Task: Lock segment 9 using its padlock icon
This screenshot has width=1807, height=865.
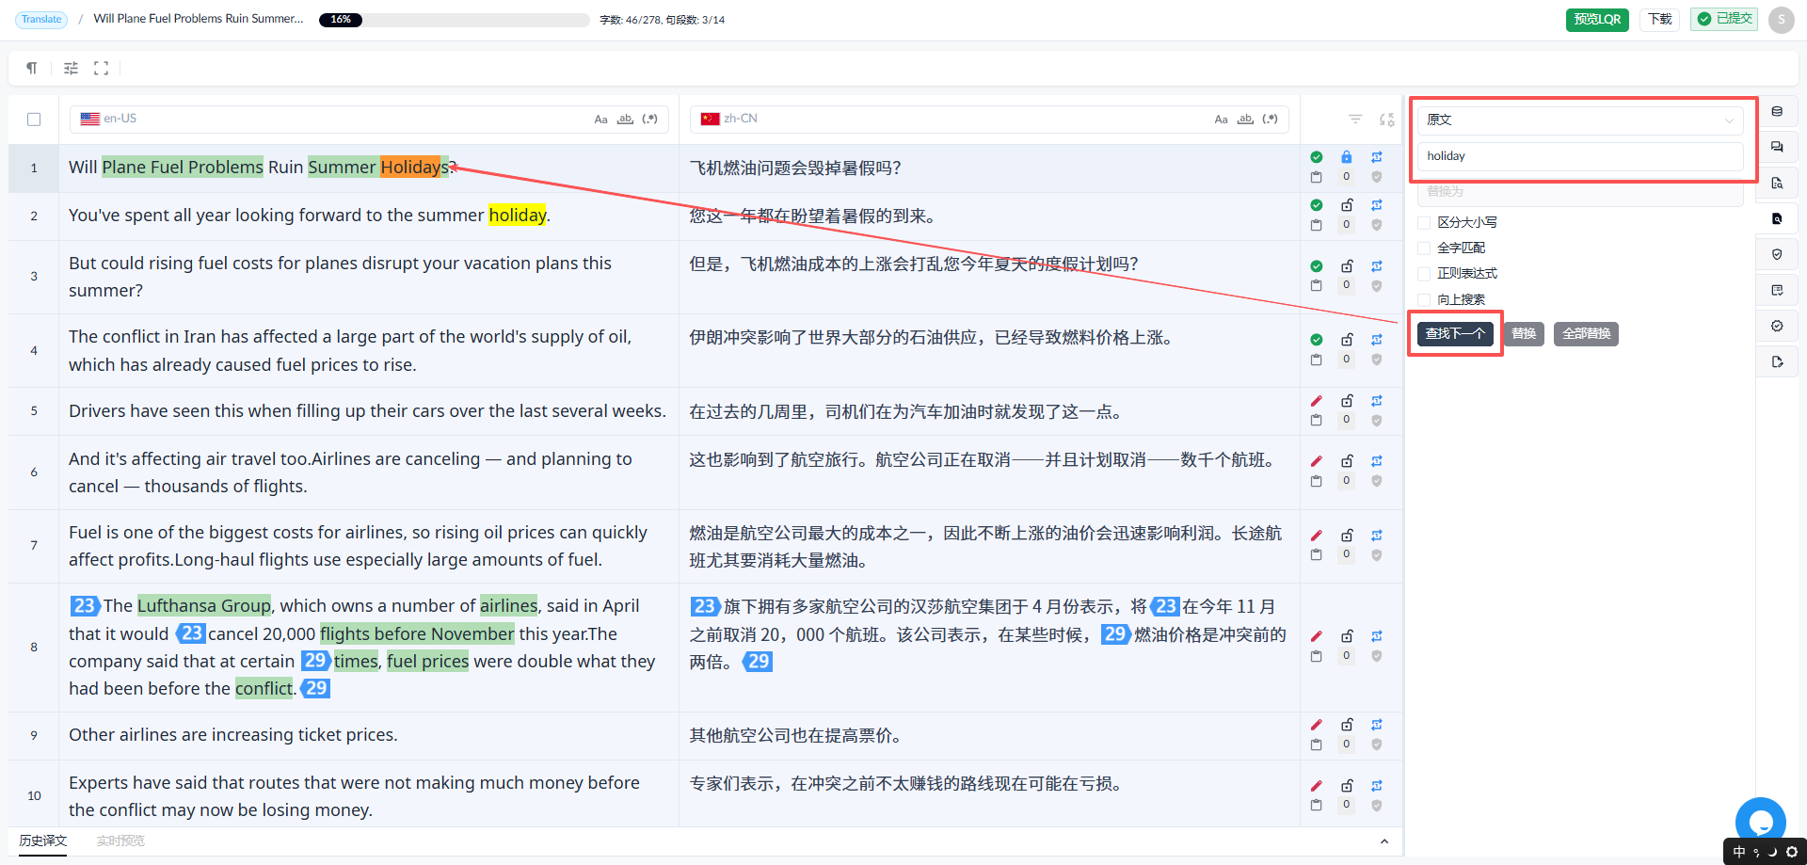Action: [1347, 725]
